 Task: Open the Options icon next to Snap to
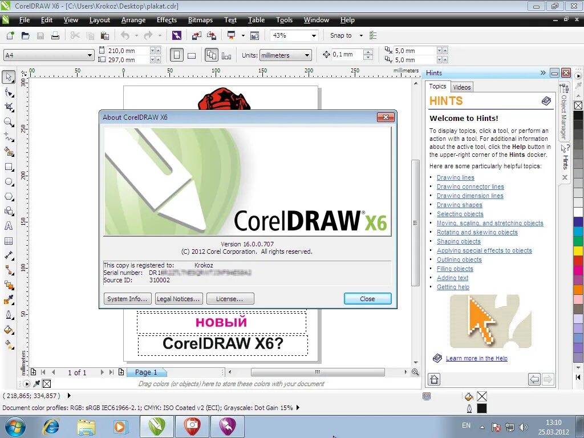(372, 35)
